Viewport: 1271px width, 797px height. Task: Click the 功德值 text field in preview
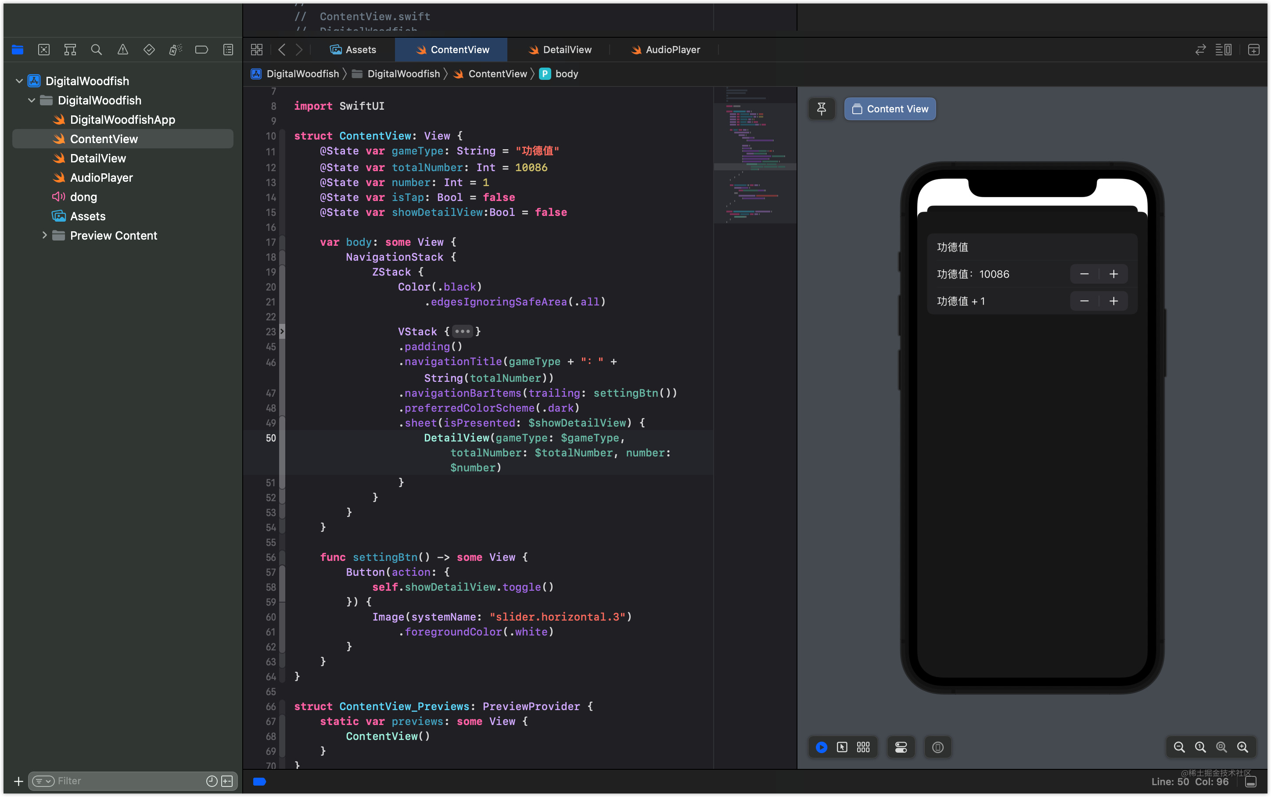click(1032, 247)
